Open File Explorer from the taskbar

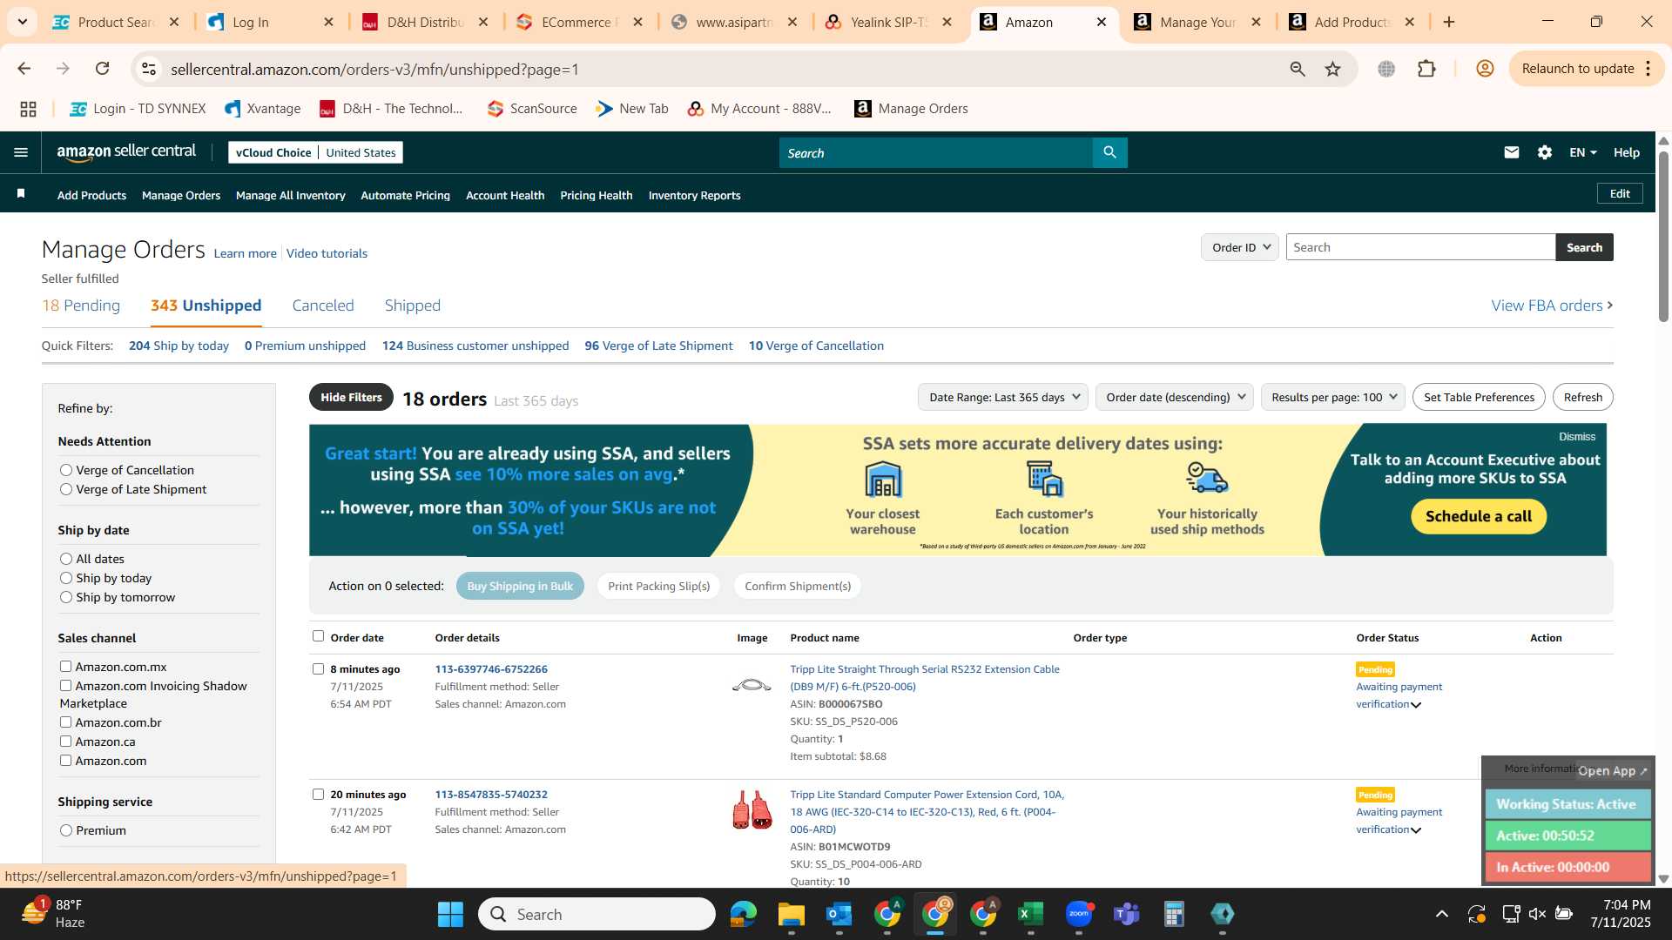791,914
